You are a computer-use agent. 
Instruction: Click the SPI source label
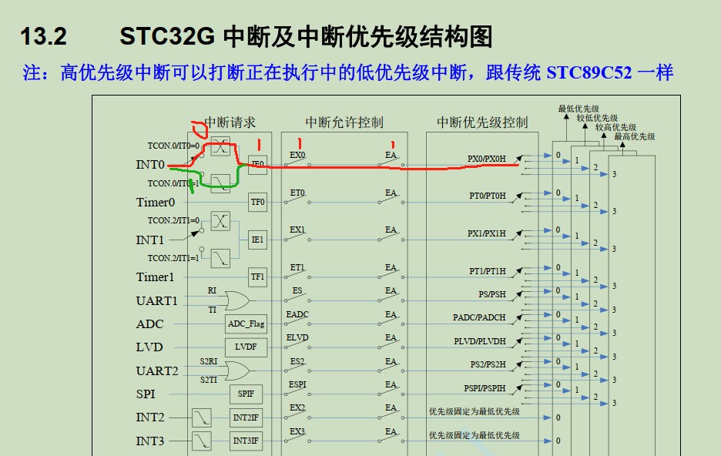coord(146,394)
